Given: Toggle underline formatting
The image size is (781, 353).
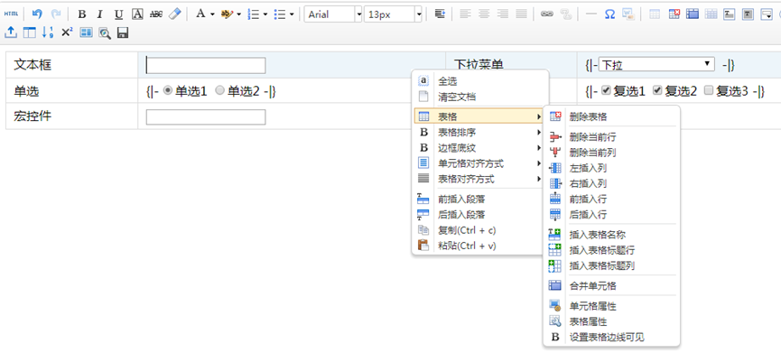Looking at the screenshot, I should click(x=118, y=14).
